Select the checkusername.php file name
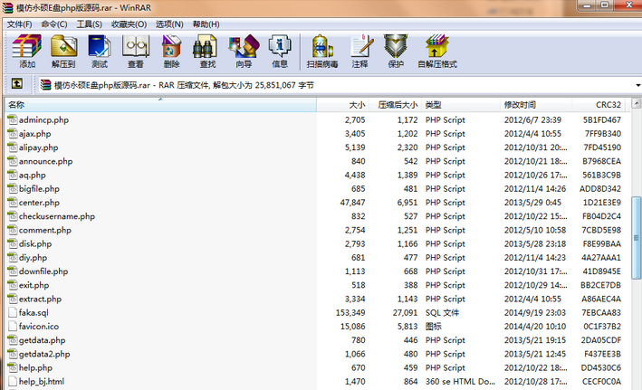642x390 pixels. 57,216
